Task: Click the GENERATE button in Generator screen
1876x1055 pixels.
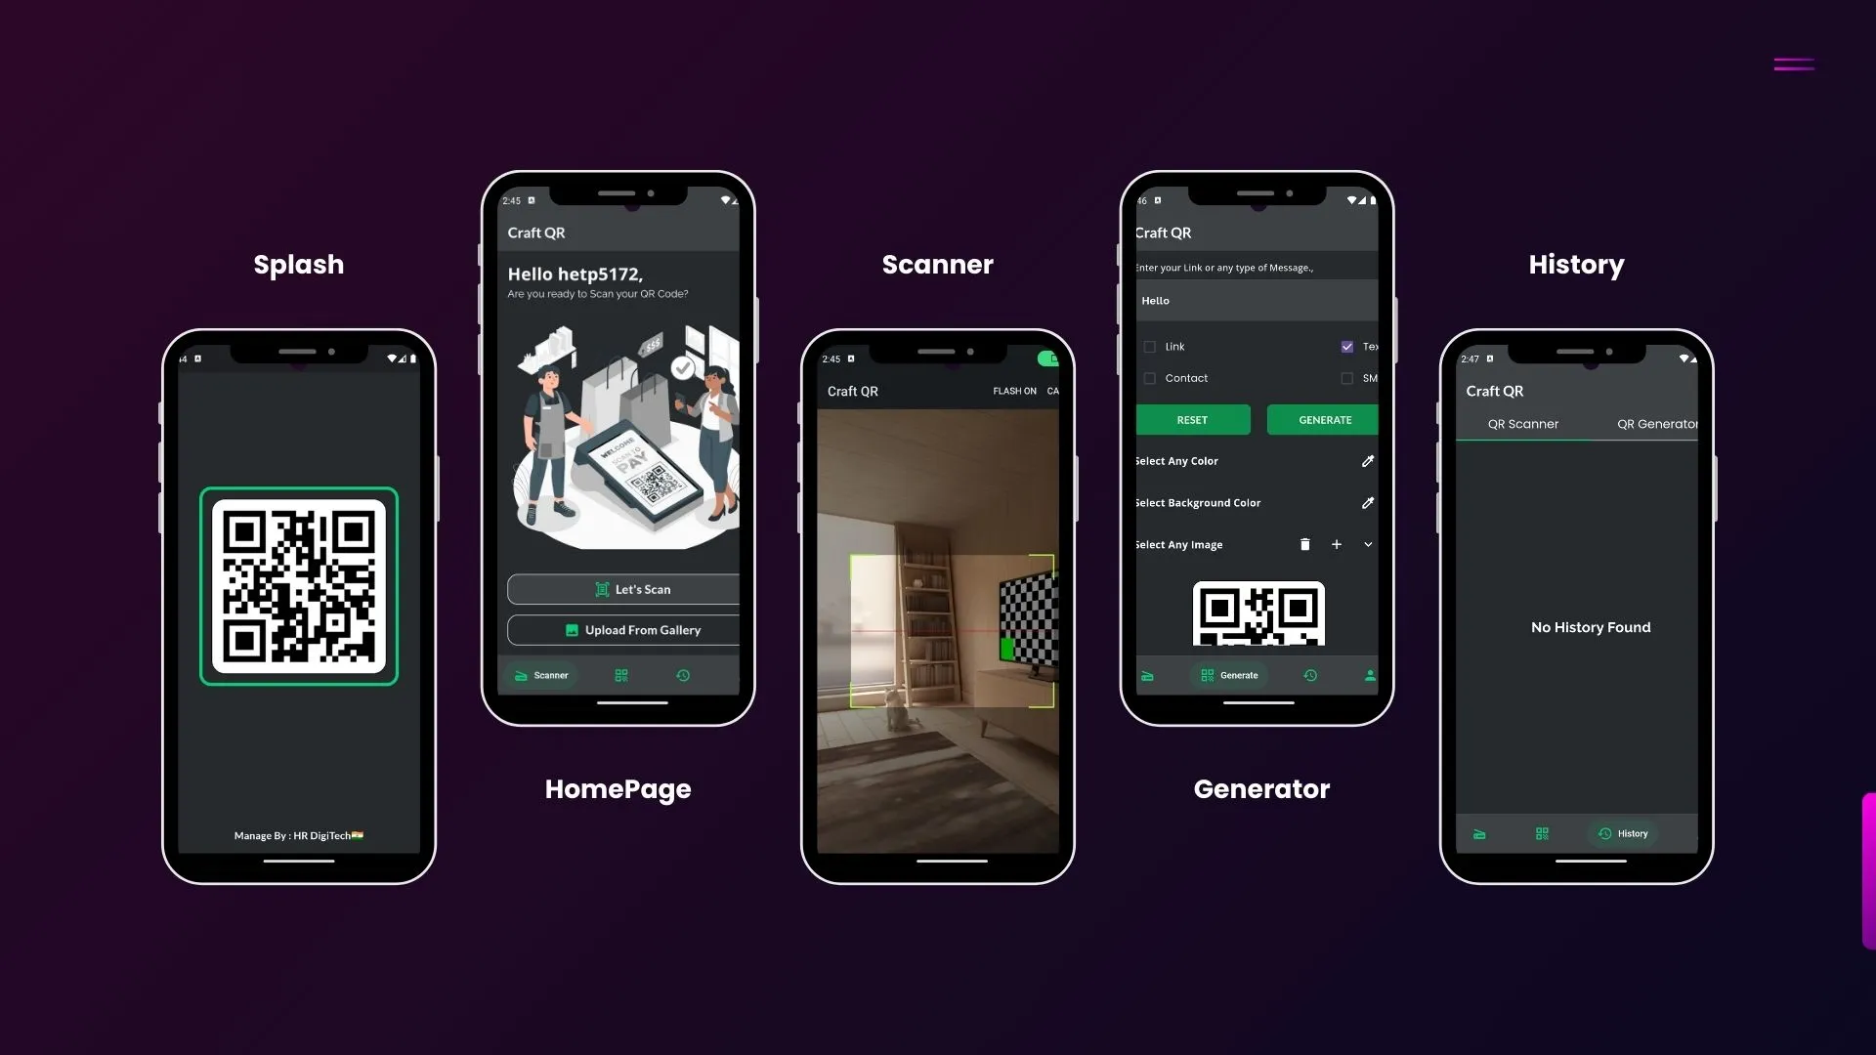Action: tap(1325, 419)
